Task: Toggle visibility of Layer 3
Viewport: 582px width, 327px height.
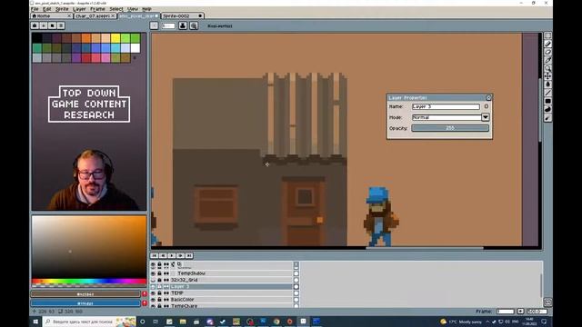Action: coord(153,287)
